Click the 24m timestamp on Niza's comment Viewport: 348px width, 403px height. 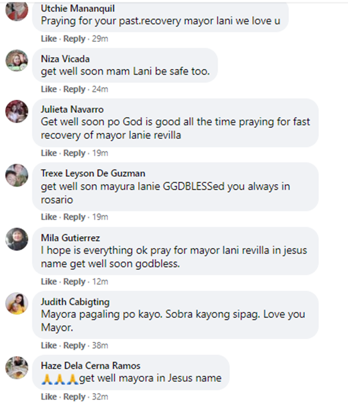100,89
